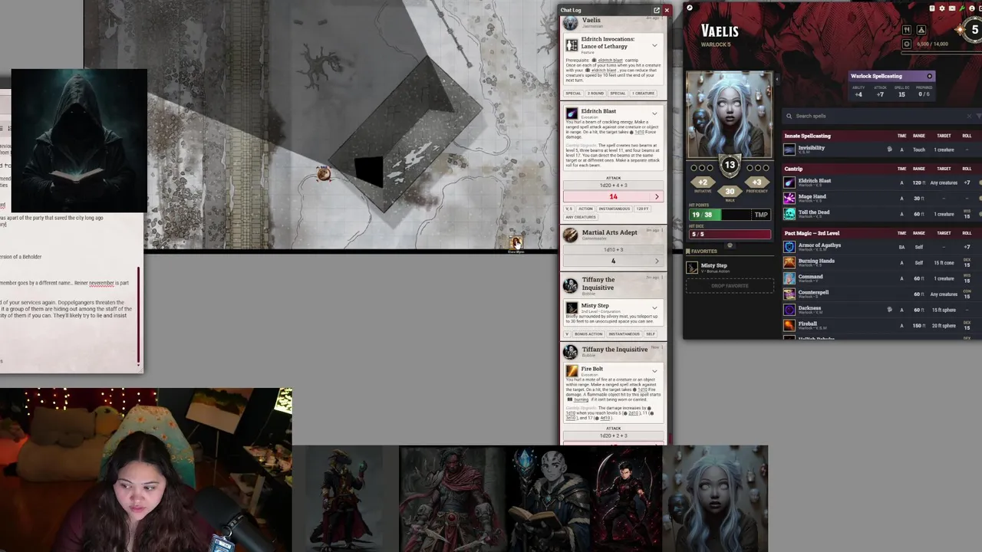
Task: Click the Lance of Lethargy feature icon
Action: pyautogui.click(x=572, y=45)
